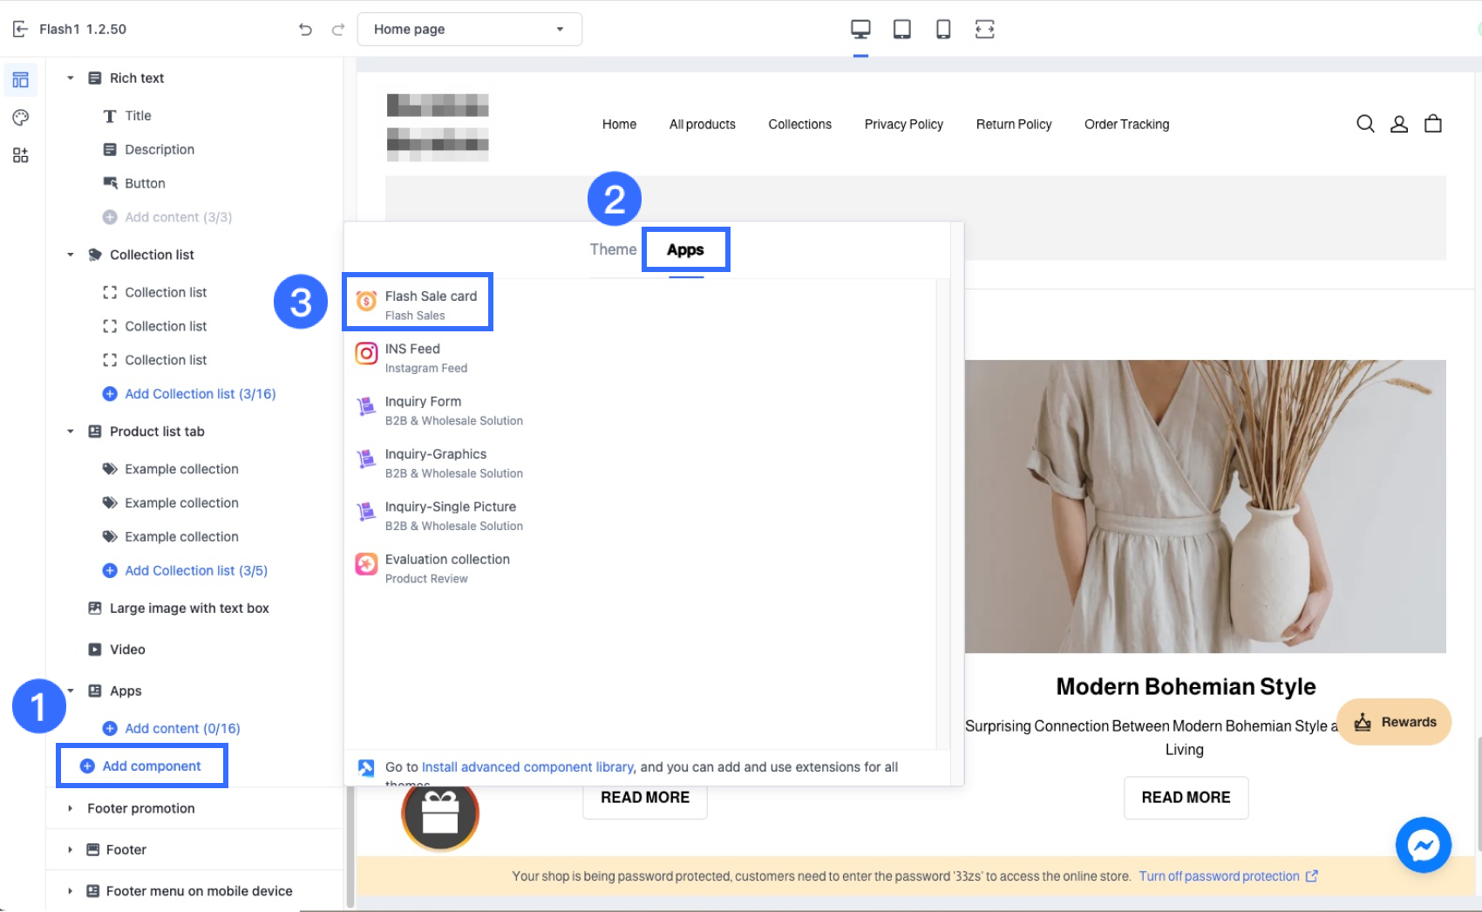The width and height of the screenshot is (1482, 912).
Task: Open the apps grid icon in sidebar
Action: 21,155
